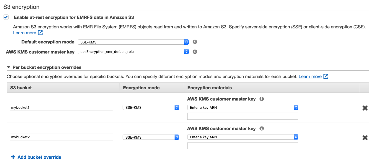
Task: Open the Encryption mode dropdown for mybucket2
Action: 151,137
